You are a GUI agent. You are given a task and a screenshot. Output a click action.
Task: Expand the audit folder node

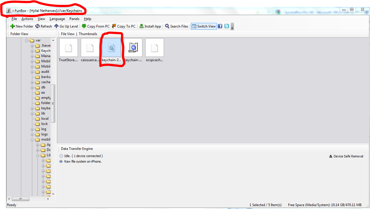32,72
